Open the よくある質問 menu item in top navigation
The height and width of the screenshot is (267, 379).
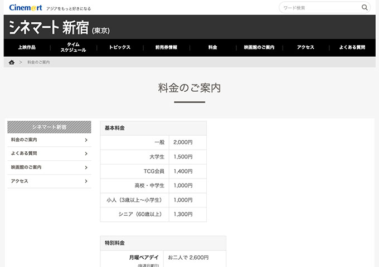352,47
